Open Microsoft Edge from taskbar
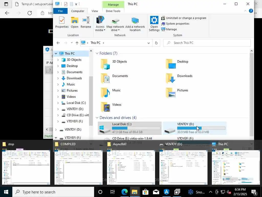This screenshot has height=197, width=262. click(124, 192)
